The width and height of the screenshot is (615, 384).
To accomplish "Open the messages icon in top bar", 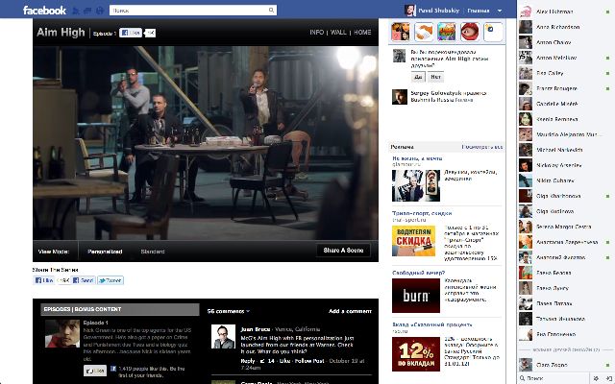I will 87,11.
